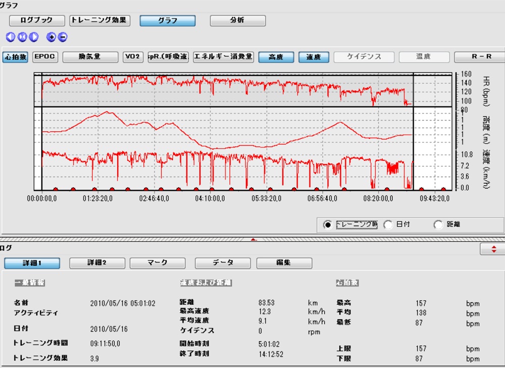Click the 一般情報 section header
Image resolution: width=505 pixels, height=368 pixels.
click(30, 283)
